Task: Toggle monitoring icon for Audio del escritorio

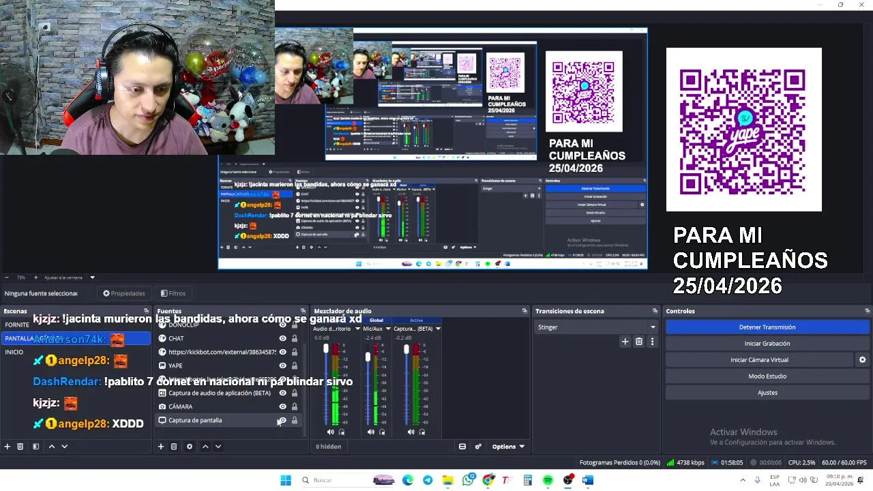Action: coord(342,432)
